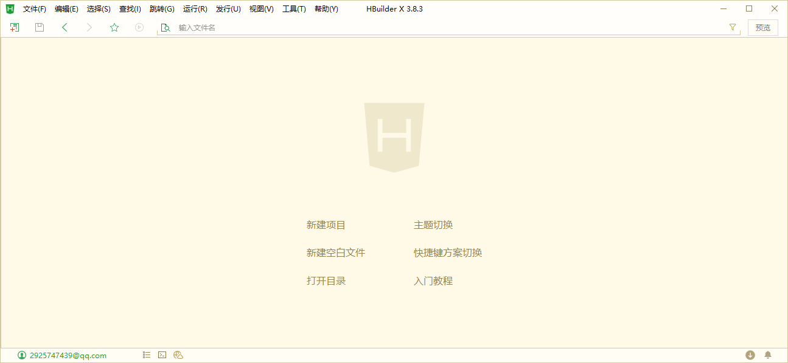Open the terminal console icon in status bar
Screen dimensions: 788x363
162,355
